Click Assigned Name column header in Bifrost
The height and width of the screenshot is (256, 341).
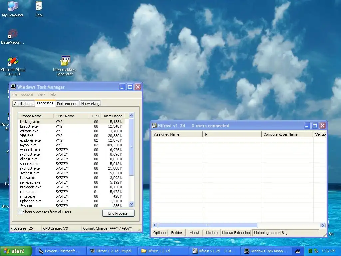coord(177,134)
